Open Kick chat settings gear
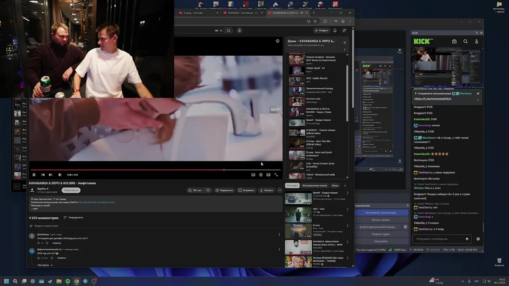 [x=478, y=239]
